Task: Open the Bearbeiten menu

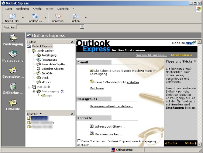Action: click(22, 9)
